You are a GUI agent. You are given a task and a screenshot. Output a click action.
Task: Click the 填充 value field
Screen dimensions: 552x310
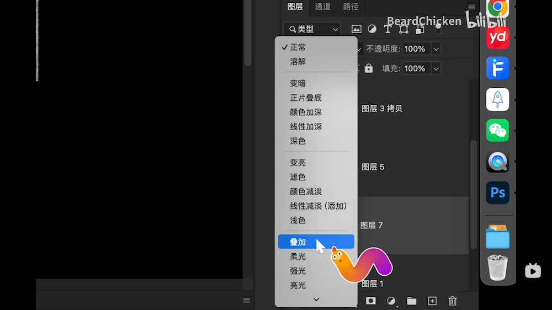416,68
